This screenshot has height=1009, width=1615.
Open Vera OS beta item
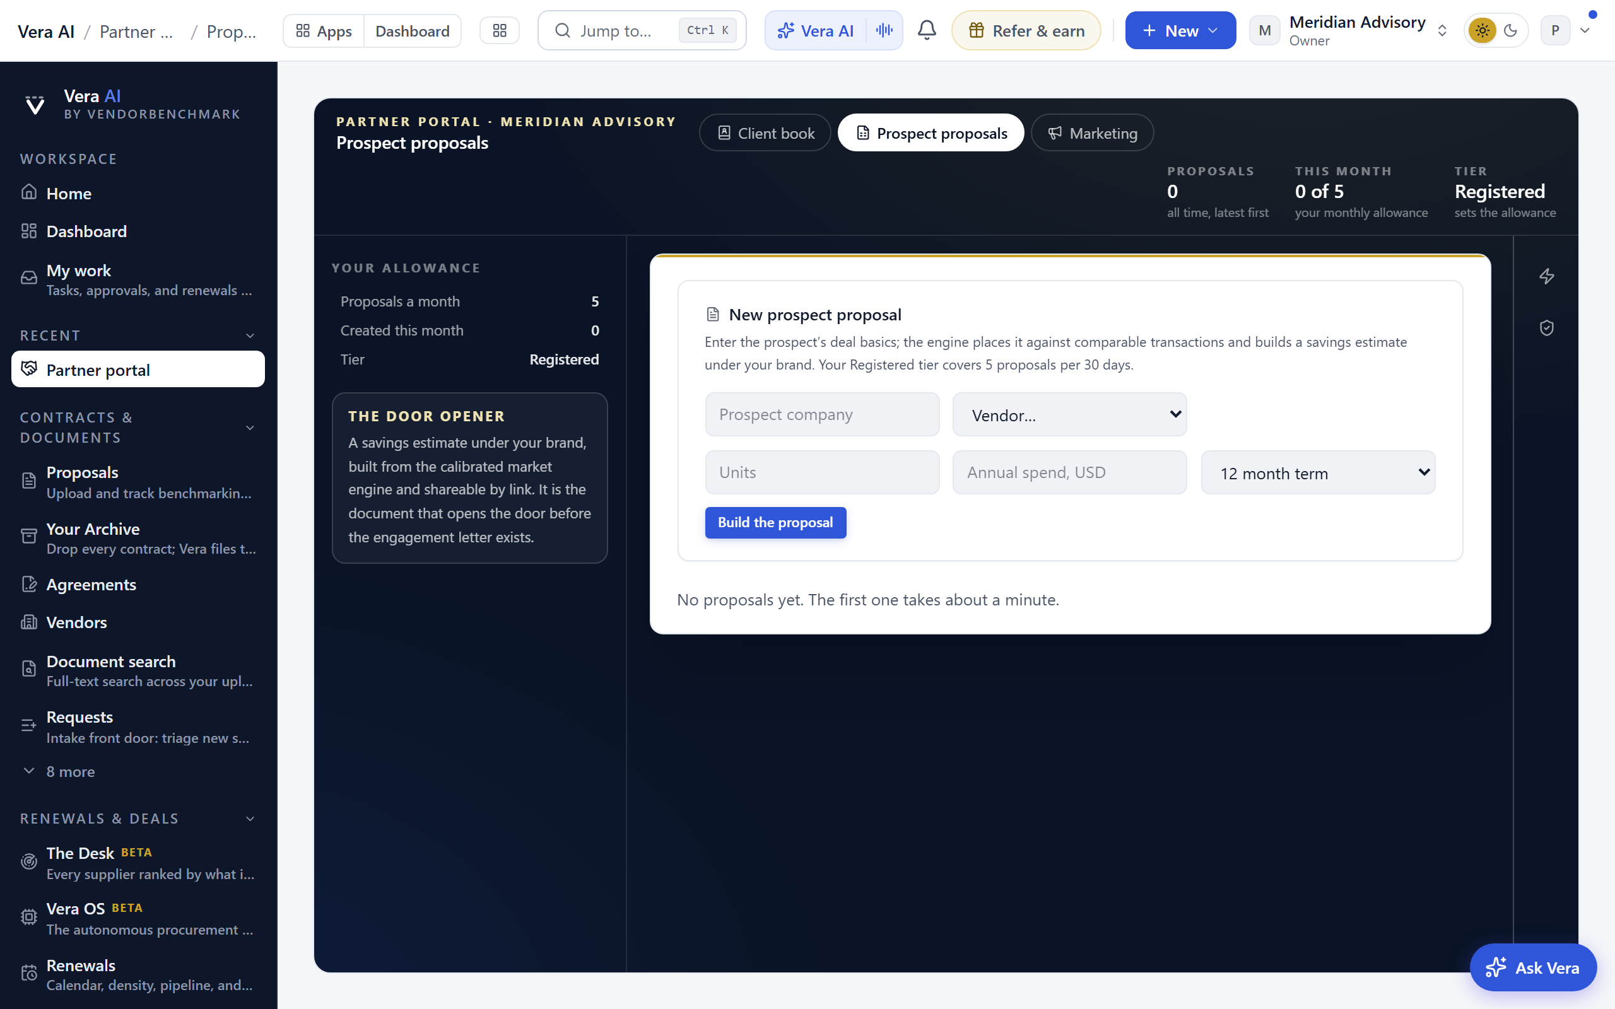coord(138,918)
